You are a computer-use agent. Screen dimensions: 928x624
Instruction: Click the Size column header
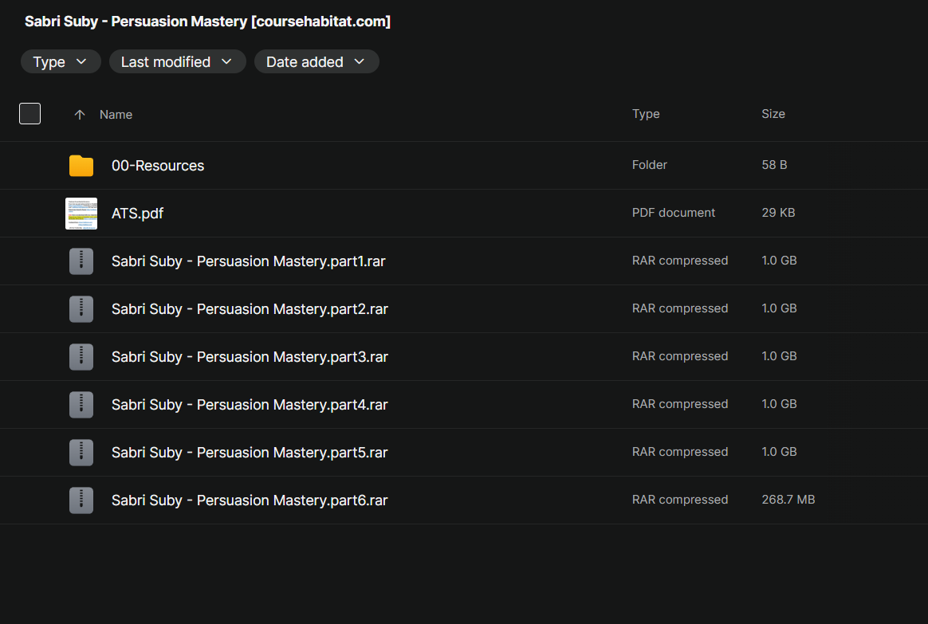tap(773, 114)
